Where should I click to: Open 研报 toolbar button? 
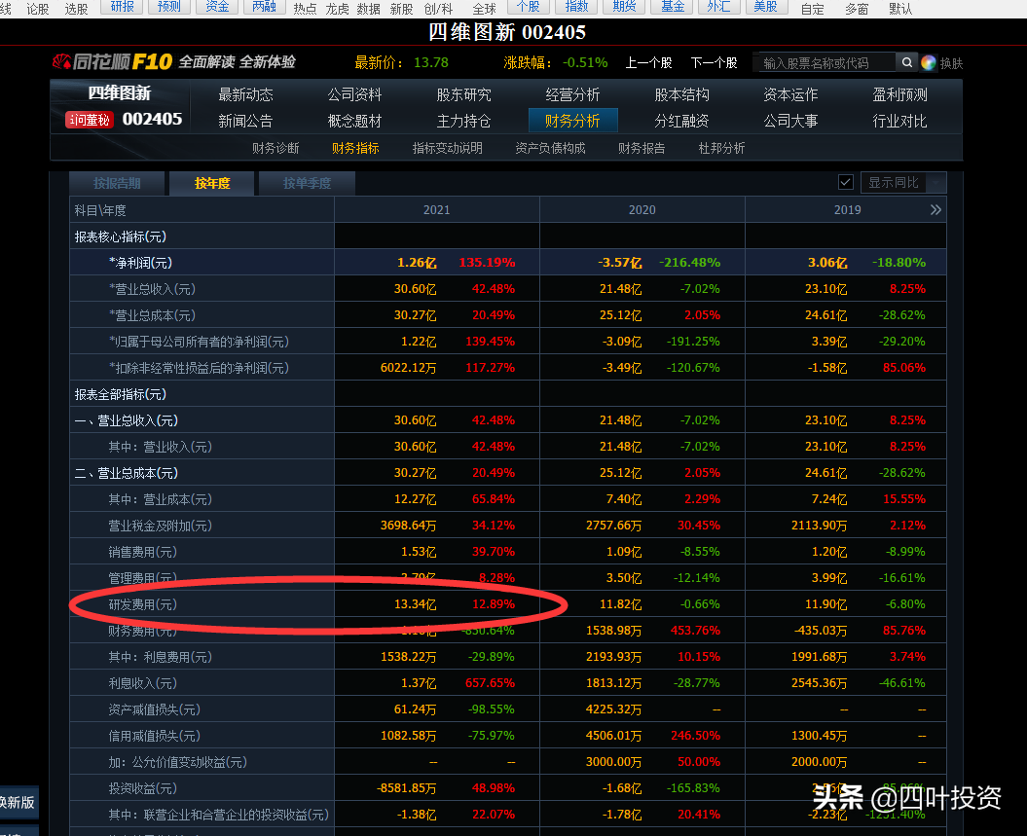tap(123, 7)
